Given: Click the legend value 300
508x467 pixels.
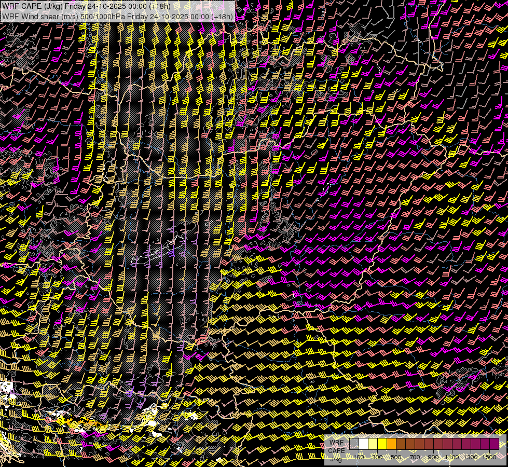Looking at the screenshot, I should tap(377, 457).
